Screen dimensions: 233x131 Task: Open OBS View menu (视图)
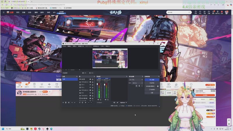[75, 46]
